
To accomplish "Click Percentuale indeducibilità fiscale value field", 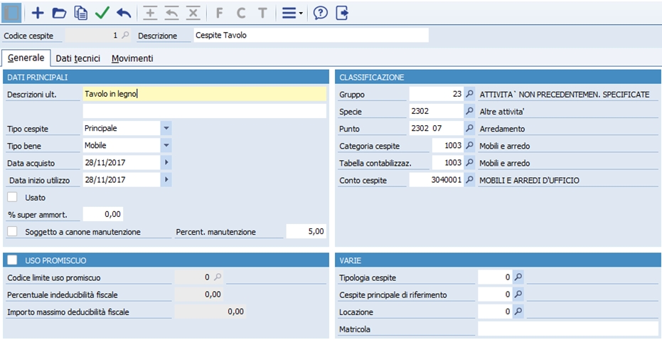I will point(198,294).
